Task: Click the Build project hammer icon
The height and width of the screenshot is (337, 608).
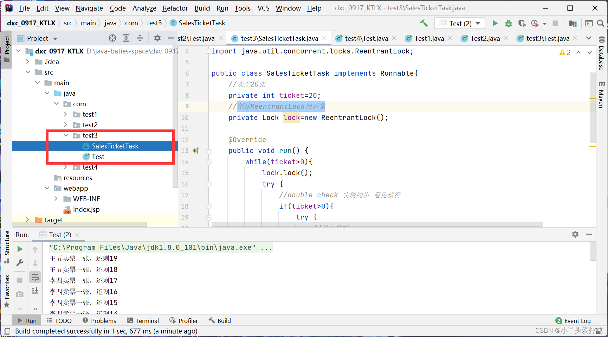Action: [424, 23]
